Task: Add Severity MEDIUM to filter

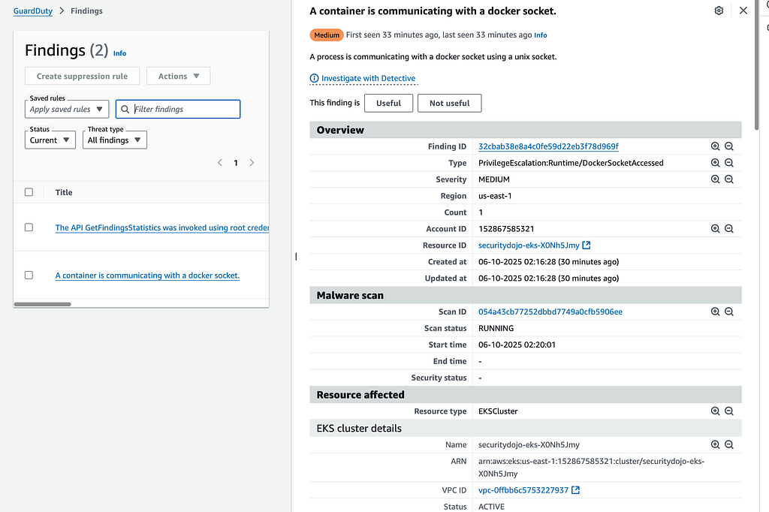Action: click(715, 179)
